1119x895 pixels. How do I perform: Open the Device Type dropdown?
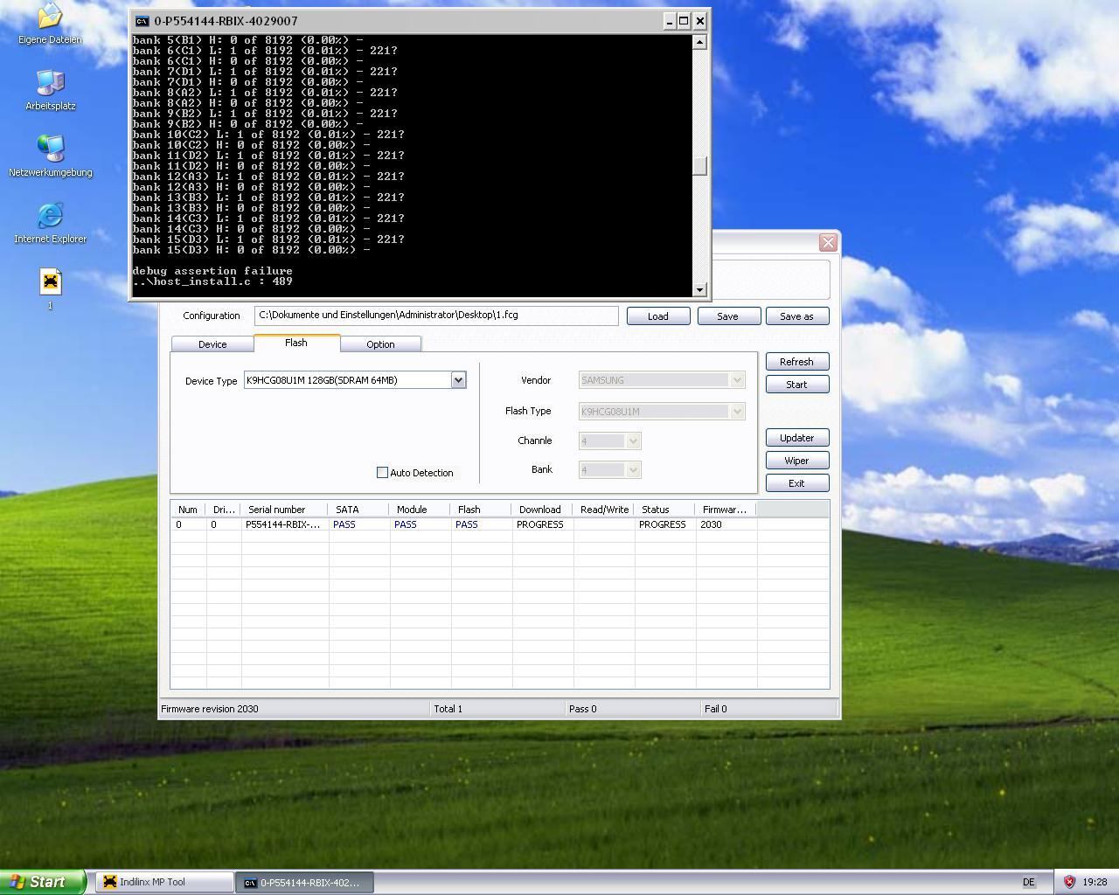[x=458, y=379]
